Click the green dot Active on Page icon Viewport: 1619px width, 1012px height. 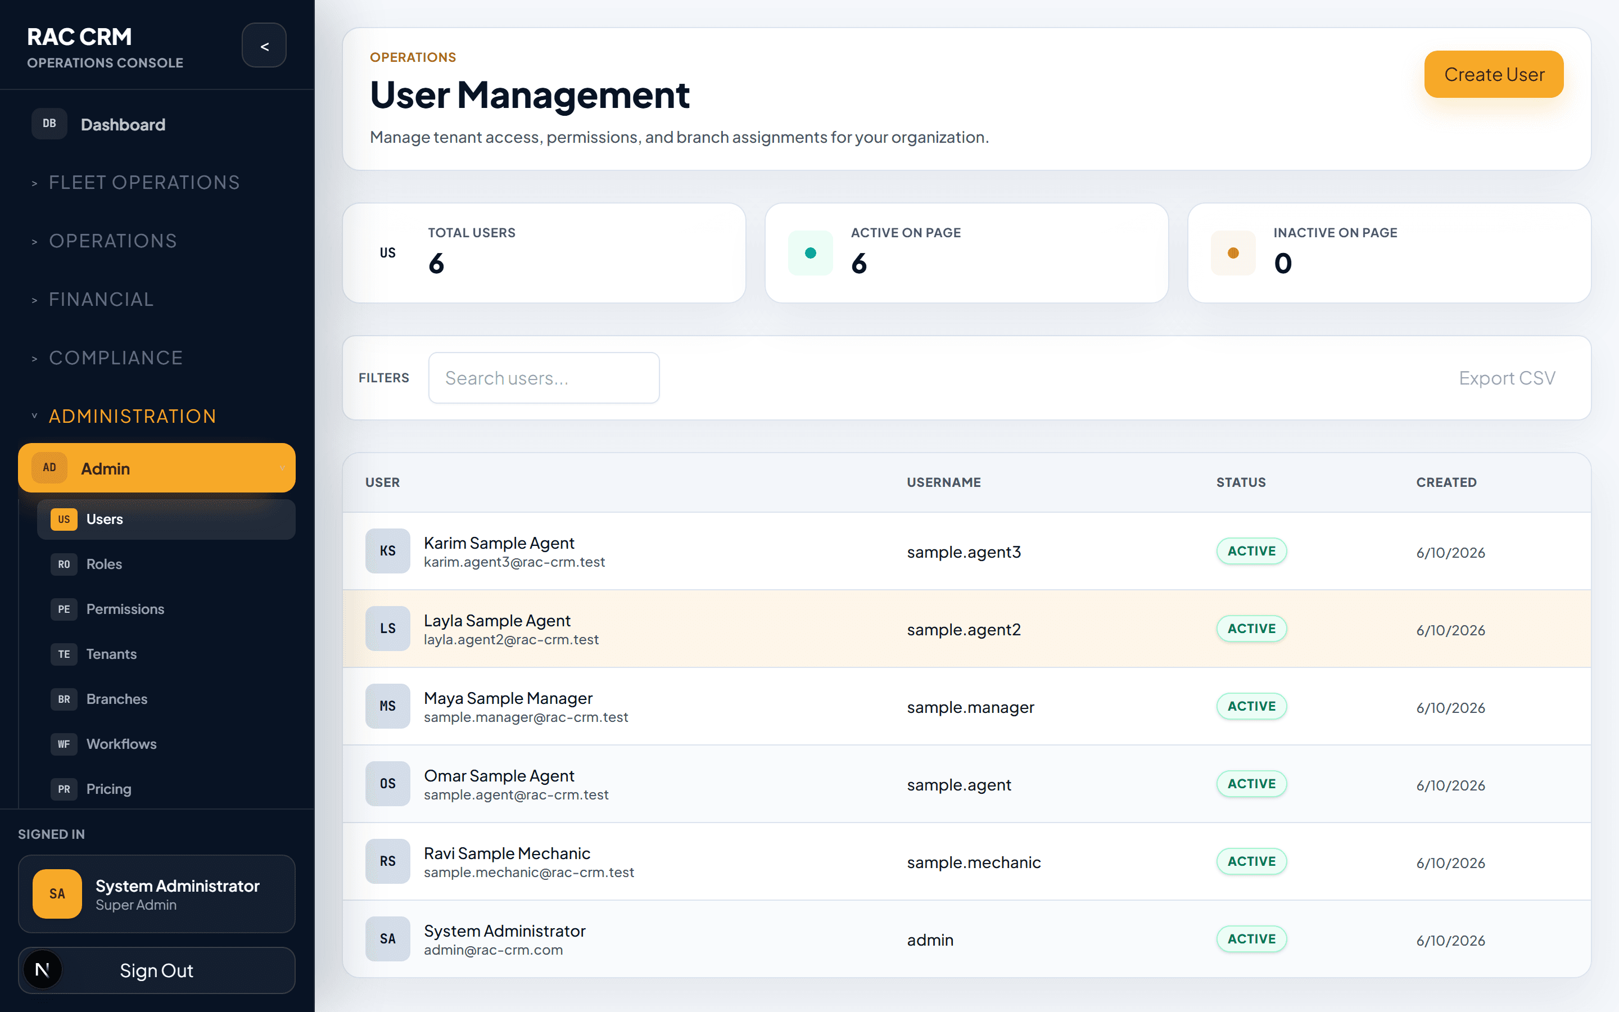point(810,253)
